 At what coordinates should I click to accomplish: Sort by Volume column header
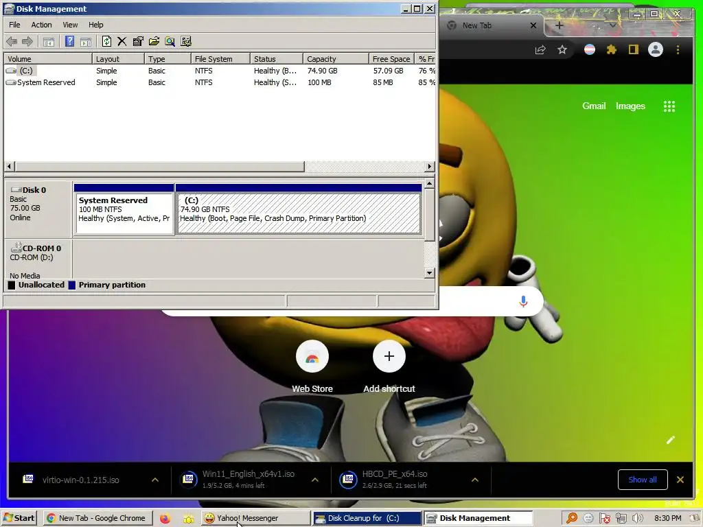point(48,59)
